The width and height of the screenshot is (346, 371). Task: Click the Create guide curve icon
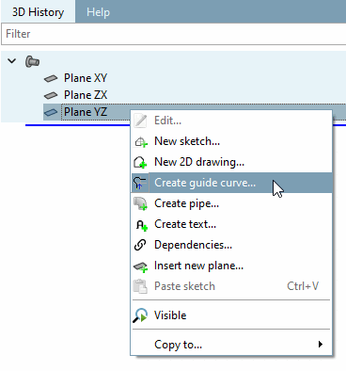[x=140, y=183]
